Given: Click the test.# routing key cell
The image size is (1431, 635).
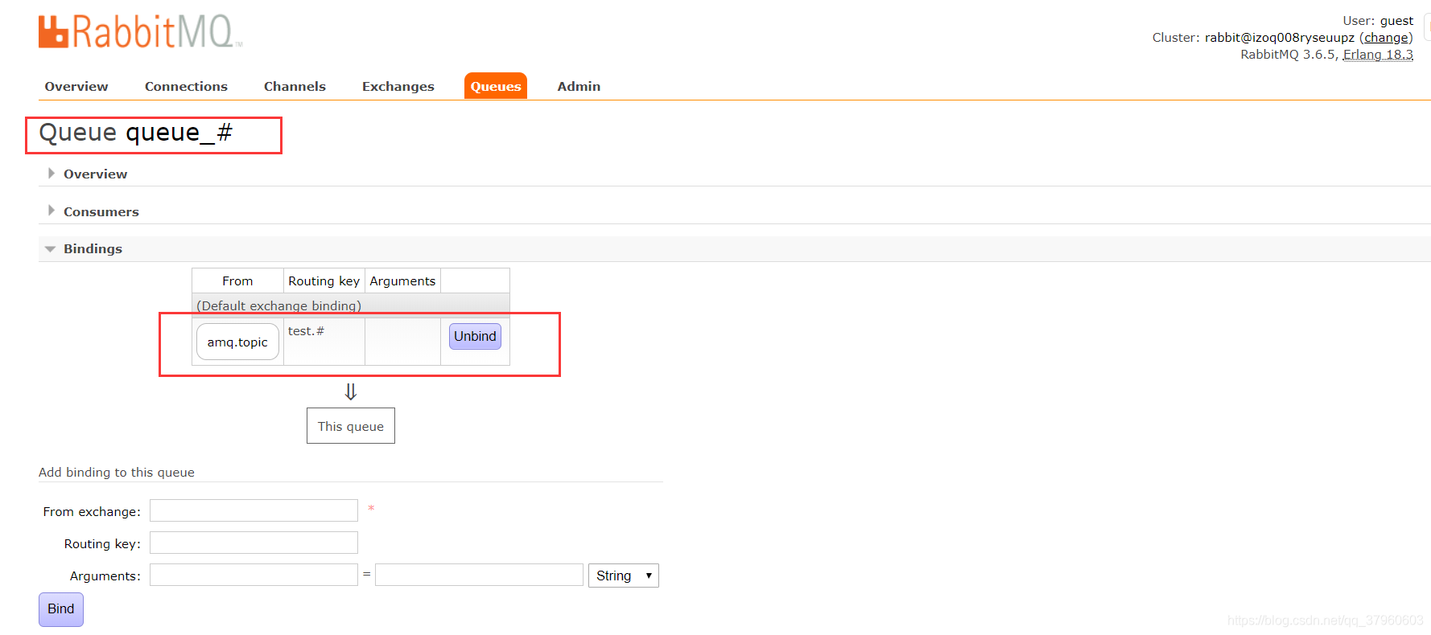Looking at the screenshot, I should pos(324,342).
